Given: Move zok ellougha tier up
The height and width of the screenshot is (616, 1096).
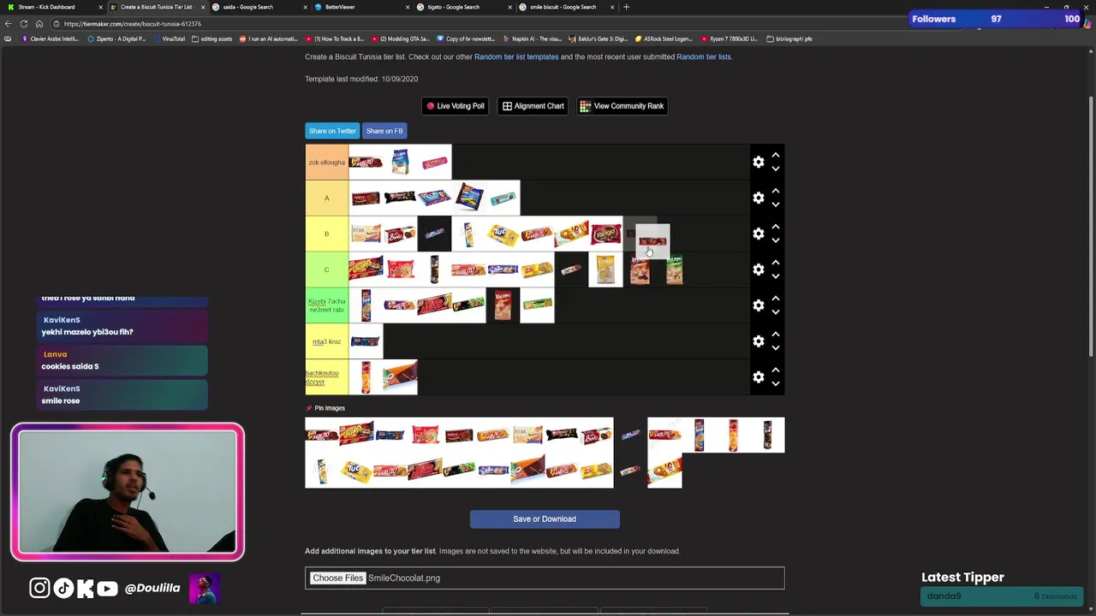Looking at the screenshot, I should pyautogui.click(x=776, y=155).
